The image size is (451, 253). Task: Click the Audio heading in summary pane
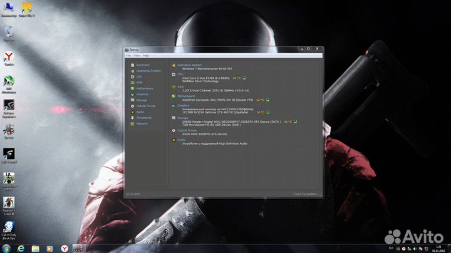tap(181, 140)
